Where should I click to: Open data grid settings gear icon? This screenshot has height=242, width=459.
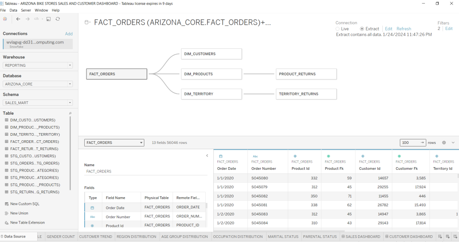[x=444, y=143]
